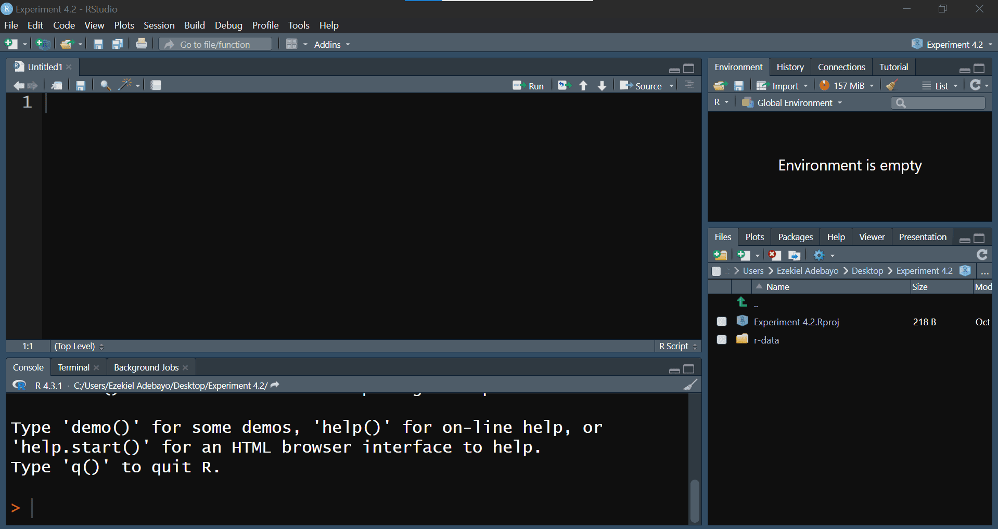This screenshot has width=998, height=529.
Task: Open the Background Jobs tab
Action: [146, 367]
